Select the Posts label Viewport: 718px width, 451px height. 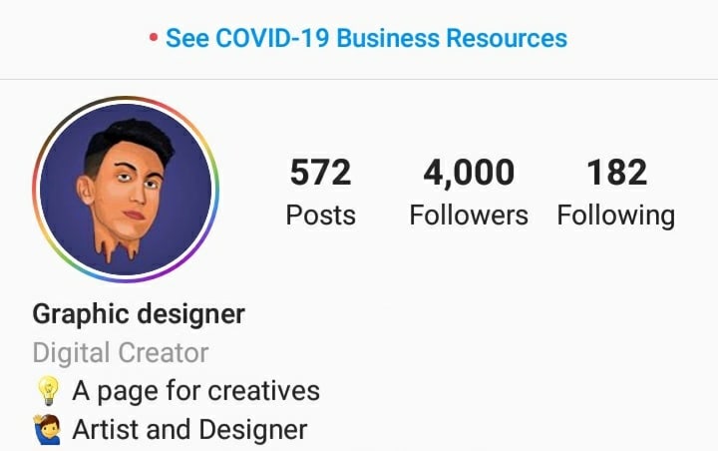[320, 215]
